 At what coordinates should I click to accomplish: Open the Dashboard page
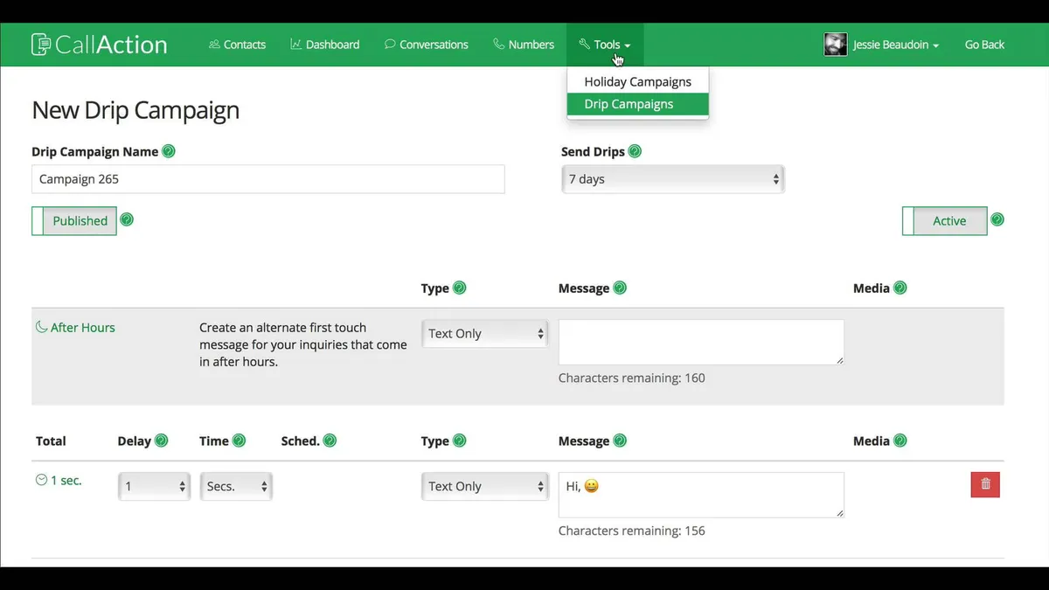324,45
